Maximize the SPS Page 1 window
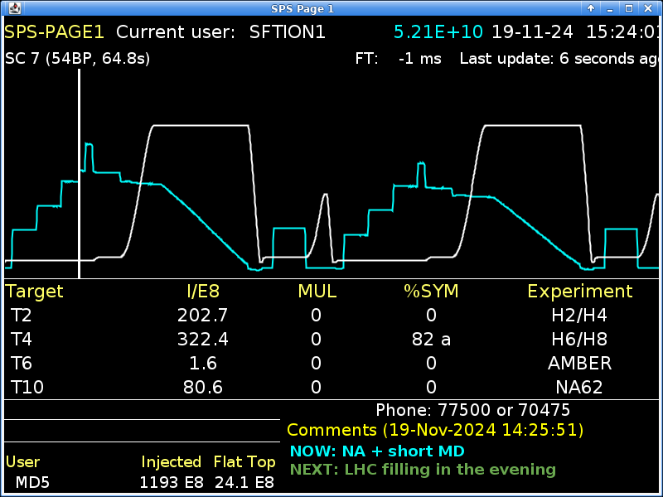Viewport: 663px width, 497px height. pos(629,8)
